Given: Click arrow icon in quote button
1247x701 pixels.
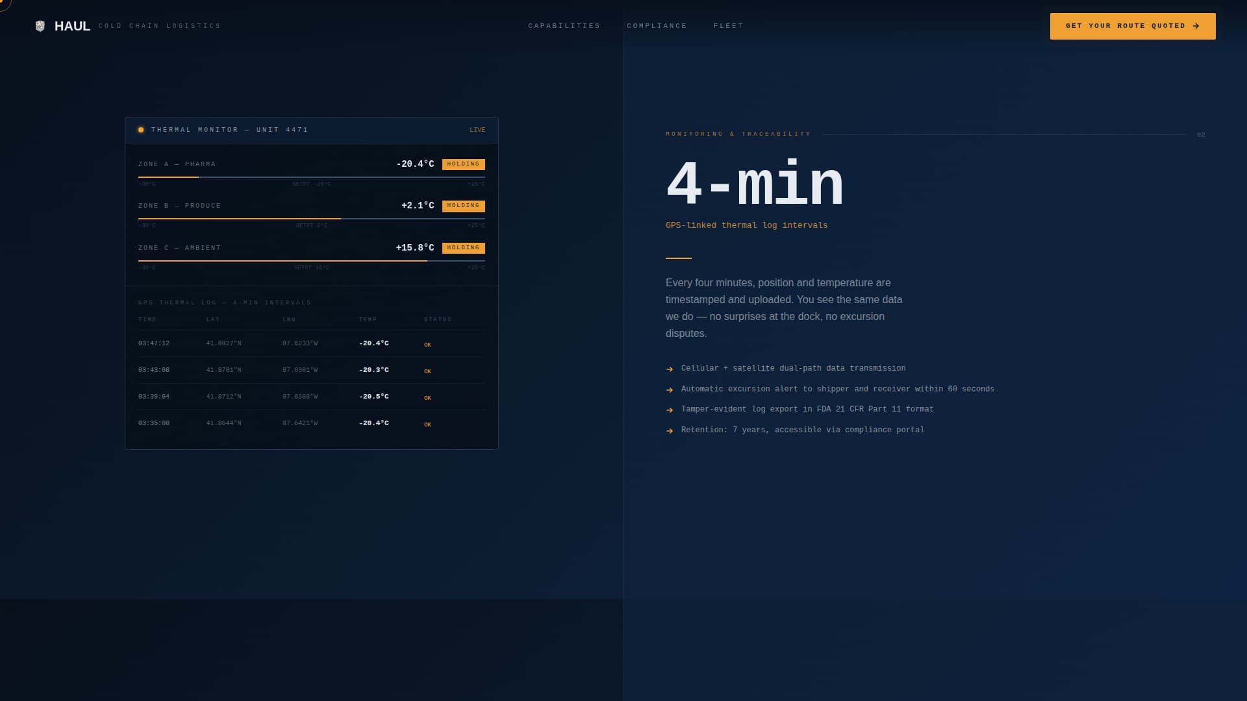Looking at the screenshot, I should coord(1196,26).
